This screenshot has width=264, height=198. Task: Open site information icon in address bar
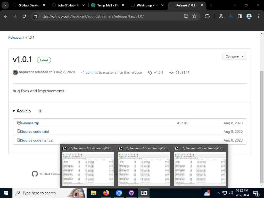pos(35,16)
